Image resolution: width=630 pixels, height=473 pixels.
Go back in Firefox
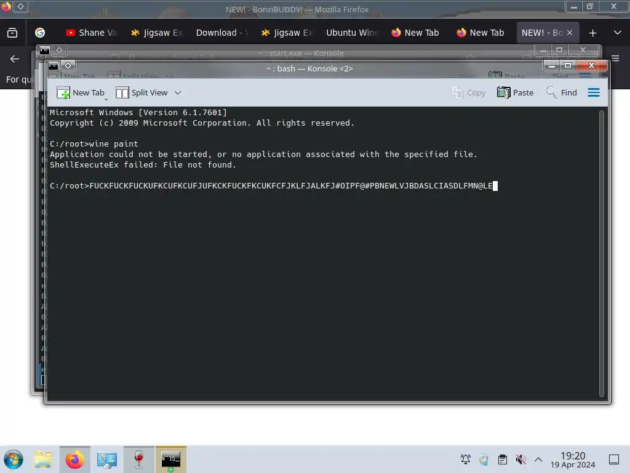(15, 59)
